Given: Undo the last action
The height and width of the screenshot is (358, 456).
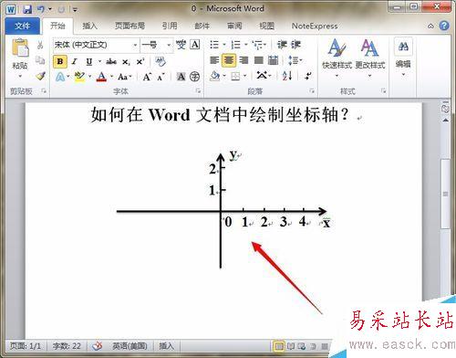Looking at the screenshot, I should point(41,9).
